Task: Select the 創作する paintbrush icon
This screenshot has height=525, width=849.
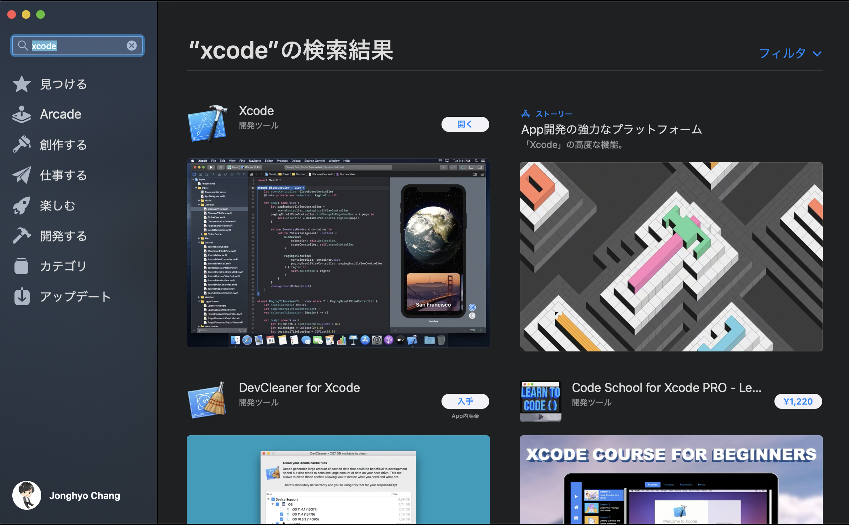Action: (22, 144)
